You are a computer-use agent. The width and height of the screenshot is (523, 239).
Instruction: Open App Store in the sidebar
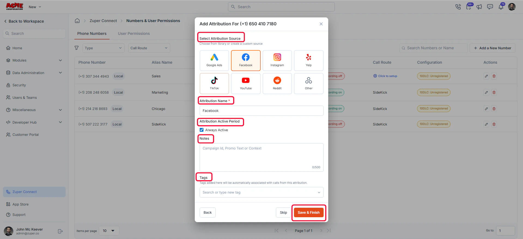pos(34,204)
